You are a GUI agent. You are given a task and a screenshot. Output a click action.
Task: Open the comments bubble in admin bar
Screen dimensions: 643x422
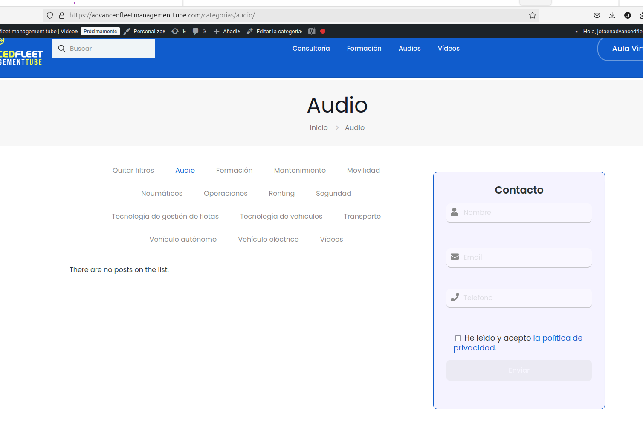pyautogui.click(x=196, y=31)
